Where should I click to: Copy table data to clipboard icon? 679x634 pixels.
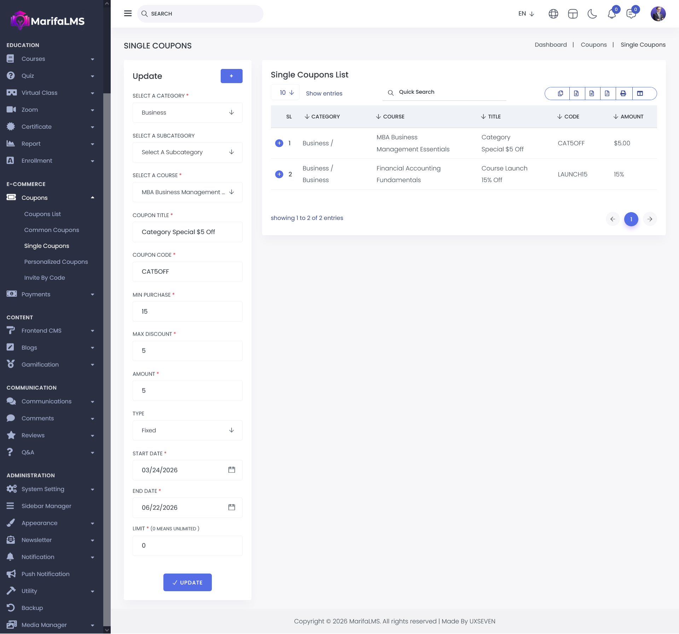tap(561, 93)
